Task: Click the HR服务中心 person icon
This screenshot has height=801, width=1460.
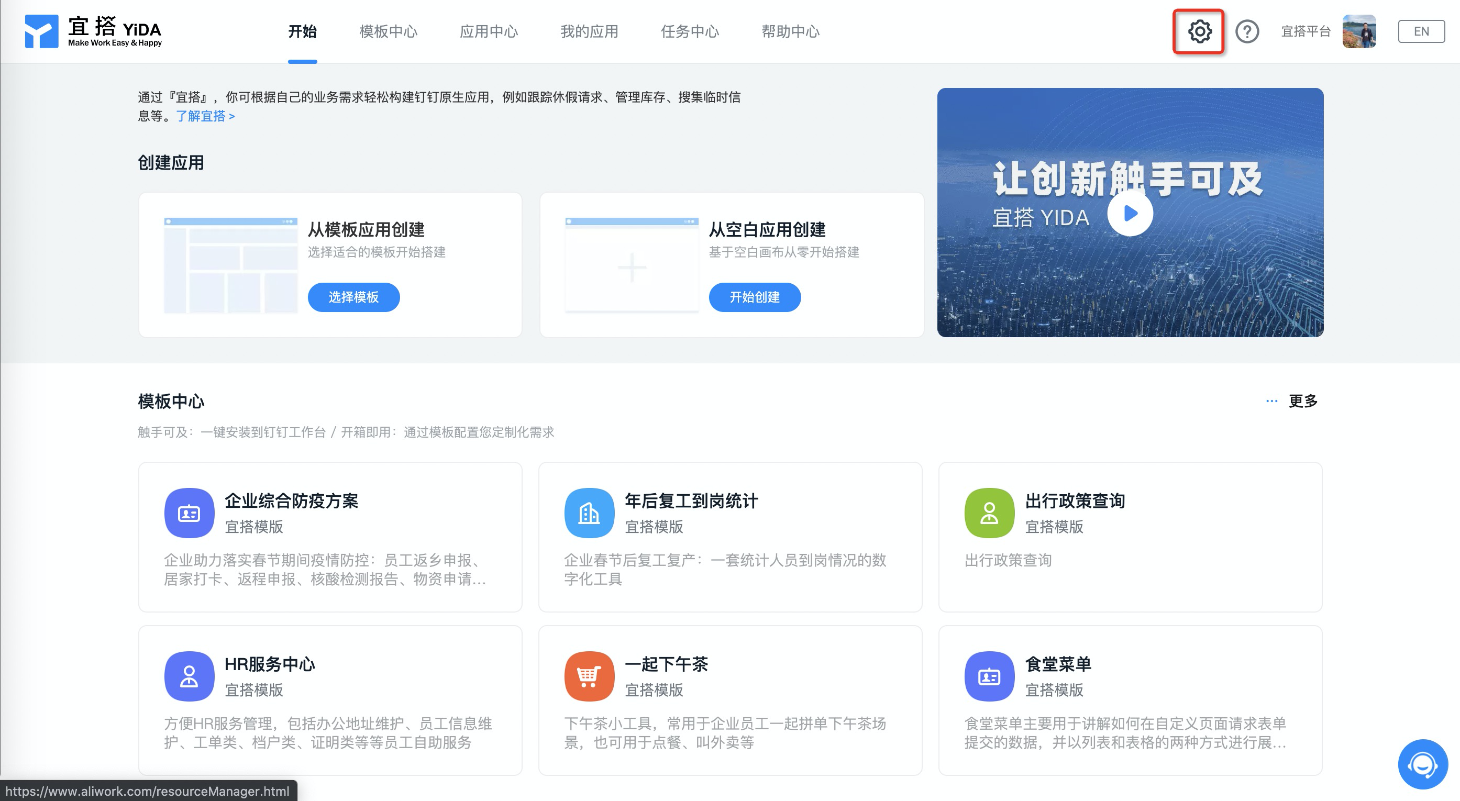Action: (189, 676)
